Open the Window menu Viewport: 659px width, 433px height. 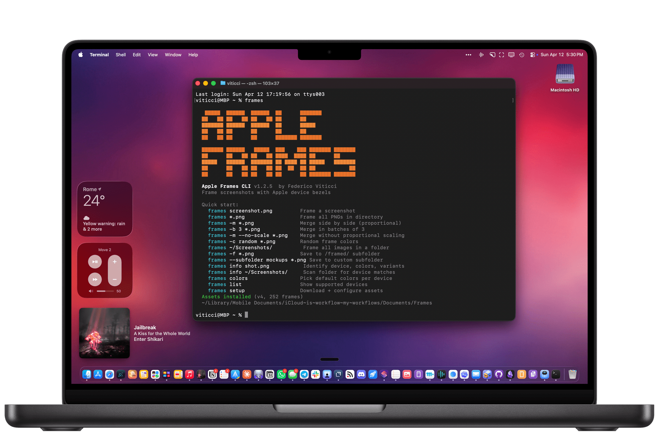coord(173,55)
